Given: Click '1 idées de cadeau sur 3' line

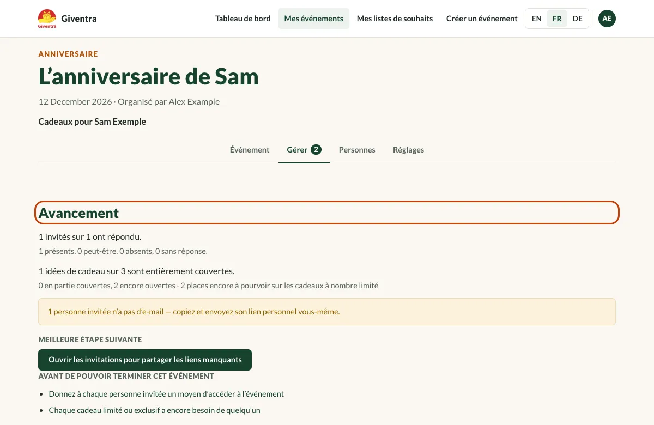Looking at the screenshot, I should pyautogui.click(x=136, y=271).
